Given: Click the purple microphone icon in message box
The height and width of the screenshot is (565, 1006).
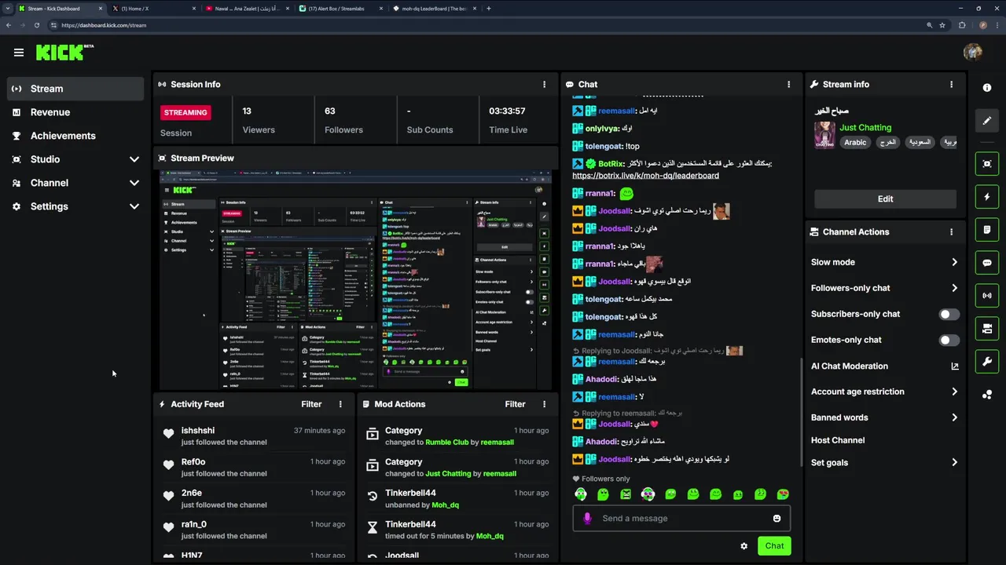Looking at the screenshot, I should [x=587, y=518].
